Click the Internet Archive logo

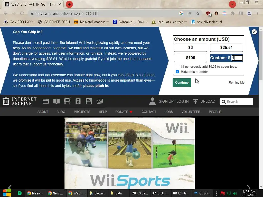pyautogui.click(x=20, y=101)
